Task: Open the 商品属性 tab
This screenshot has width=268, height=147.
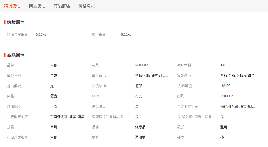Action: tap(37, 6)
